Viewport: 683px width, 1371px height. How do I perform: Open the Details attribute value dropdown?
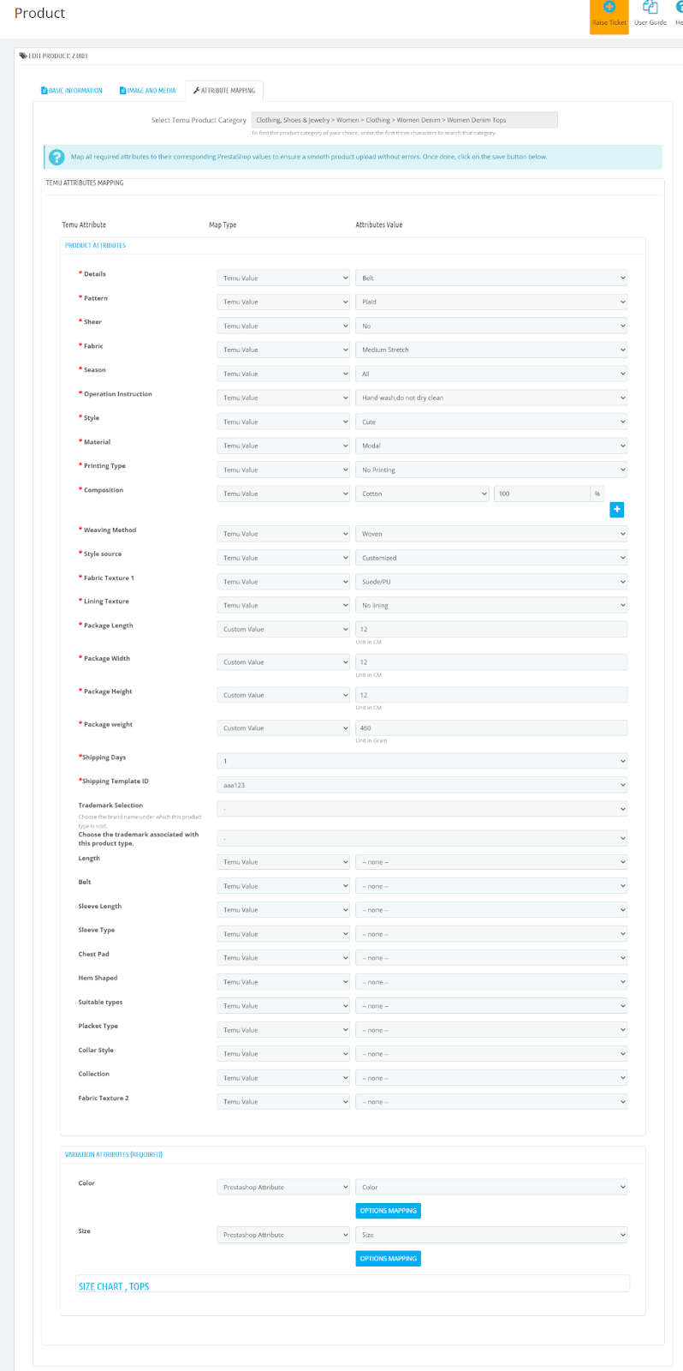491,278
